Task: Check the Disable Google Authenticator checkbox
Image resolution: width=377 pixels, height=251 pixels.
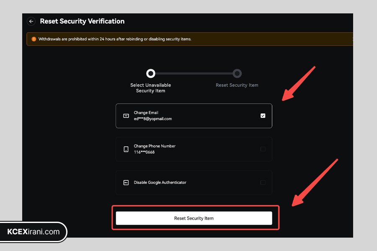Action: (263, 182)
